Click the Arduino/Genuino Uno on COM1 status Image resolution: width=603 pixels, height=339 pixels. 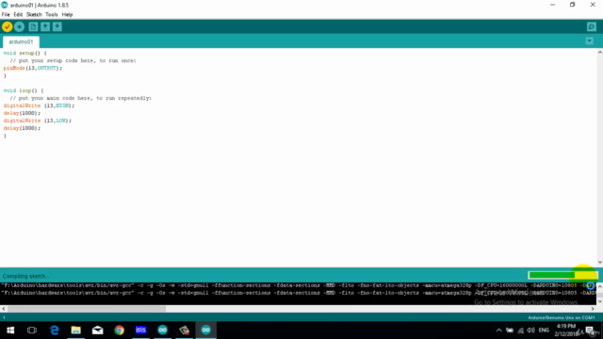[562, 318]
